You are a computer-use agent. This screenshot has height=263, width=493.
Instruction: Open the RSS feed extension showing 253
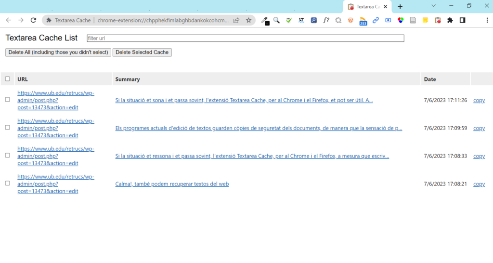[363, 21]
